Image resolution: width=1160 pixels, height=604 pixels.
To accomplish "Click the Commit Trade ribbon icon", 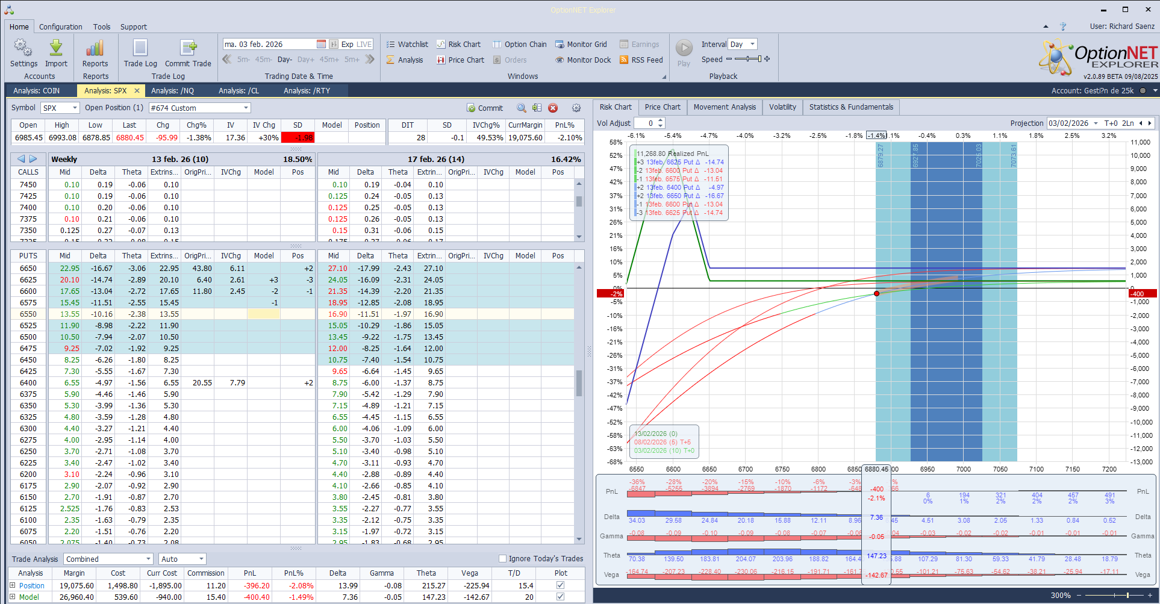I will [x=188, y=53].
